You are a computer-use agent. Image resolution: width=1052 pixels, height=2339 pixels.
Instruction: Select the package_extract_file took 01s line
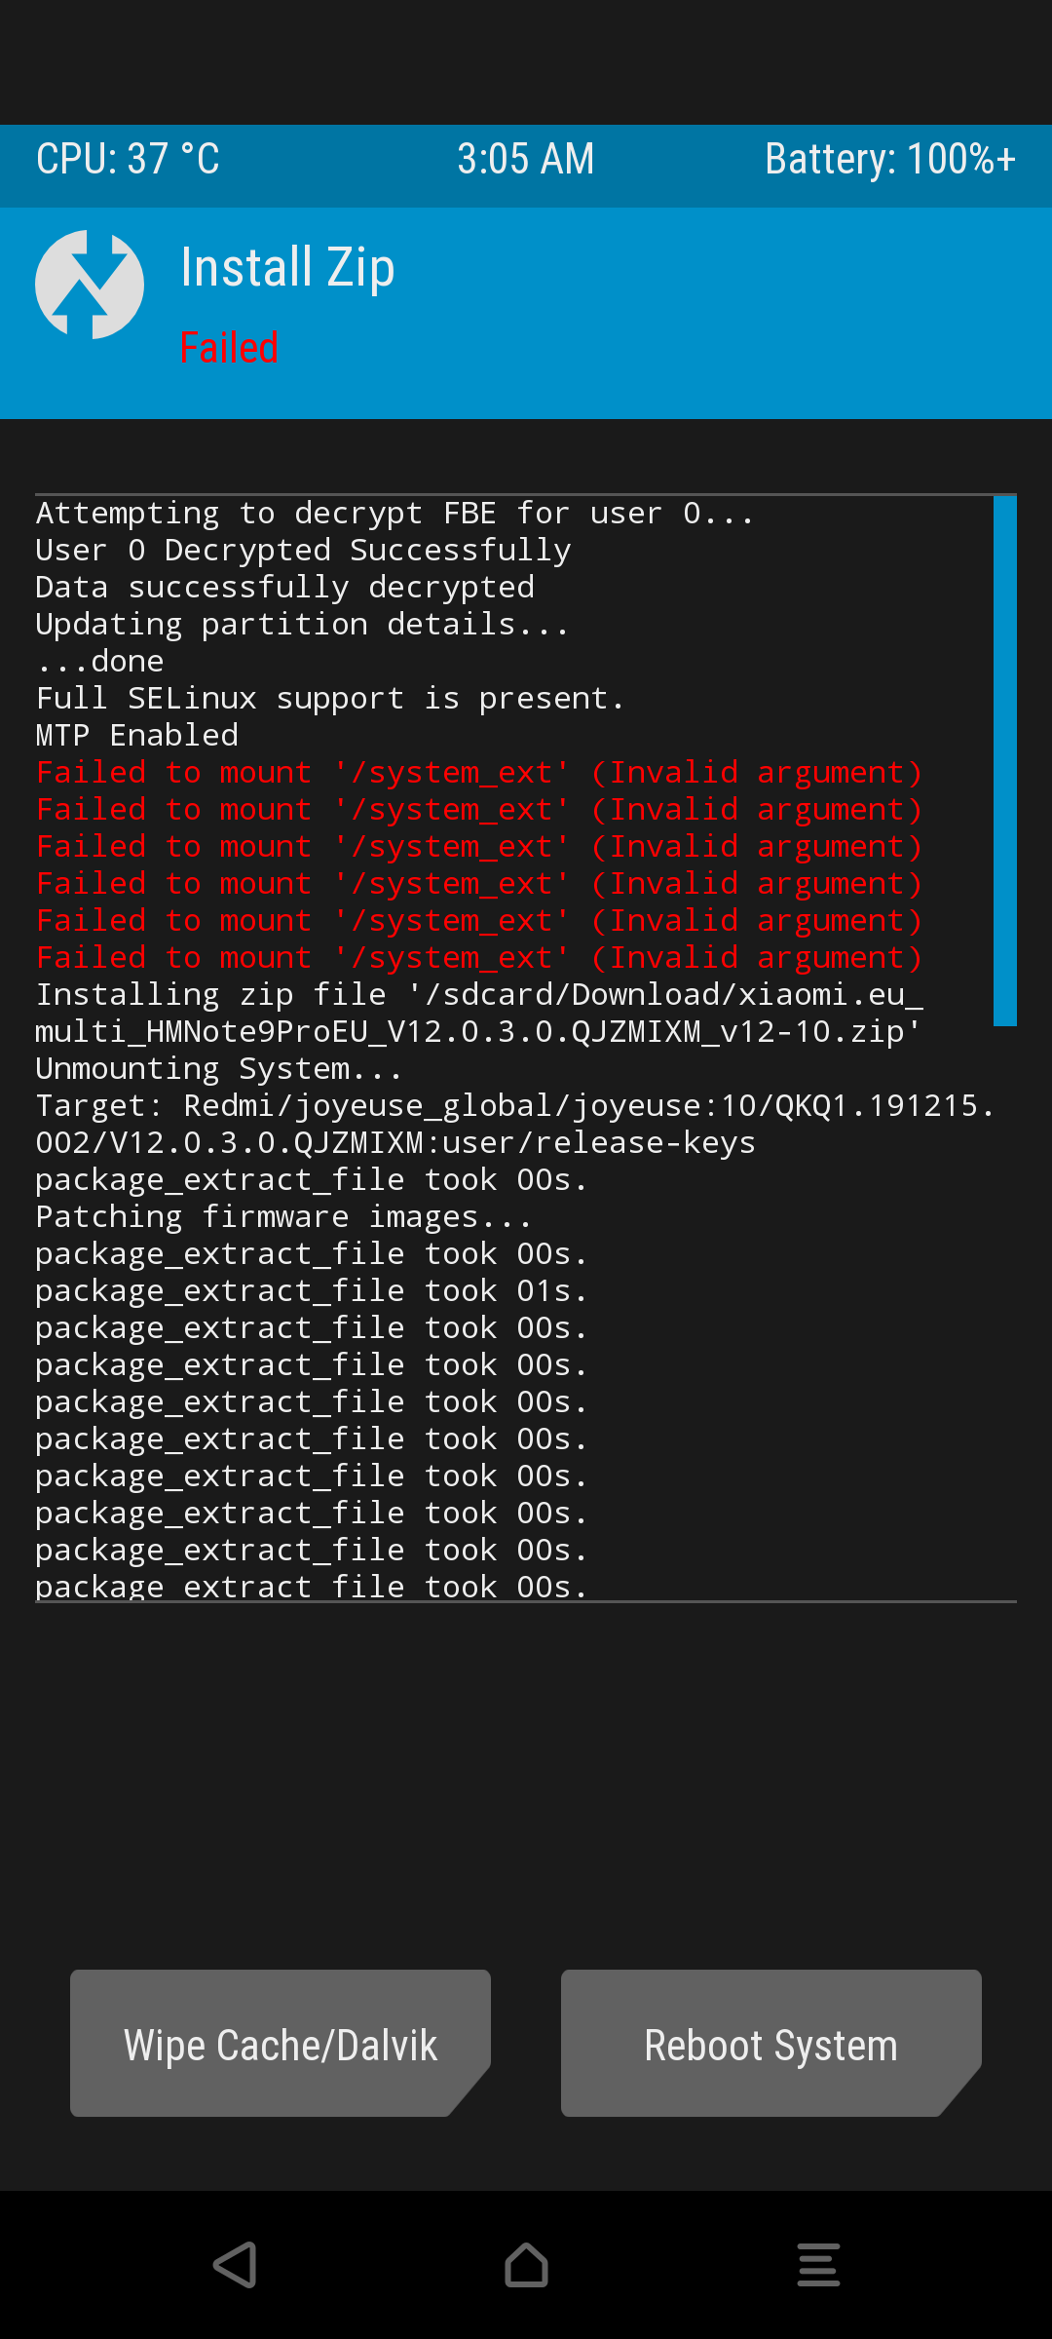coord(312,1291)
